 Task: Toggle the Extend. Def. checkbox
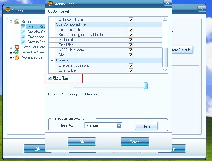[x=131, y=70]
